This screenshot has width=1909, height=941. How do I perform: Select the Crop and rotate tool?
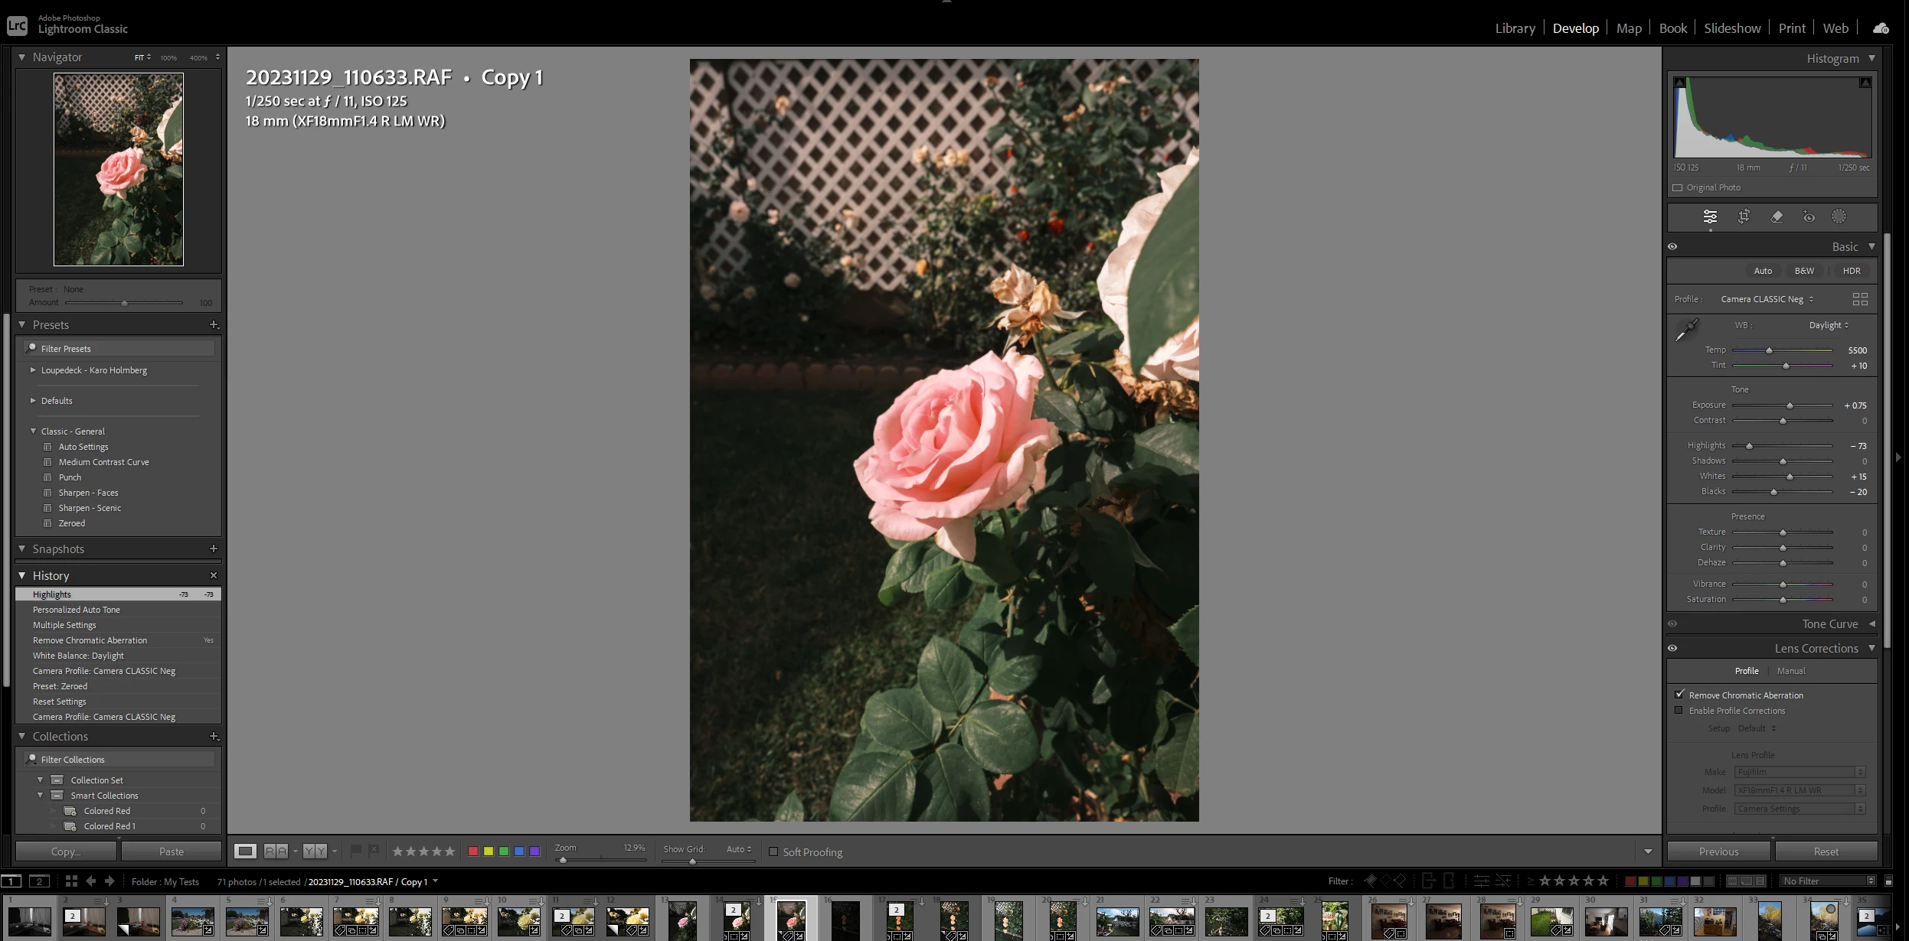coord(1744,217)
